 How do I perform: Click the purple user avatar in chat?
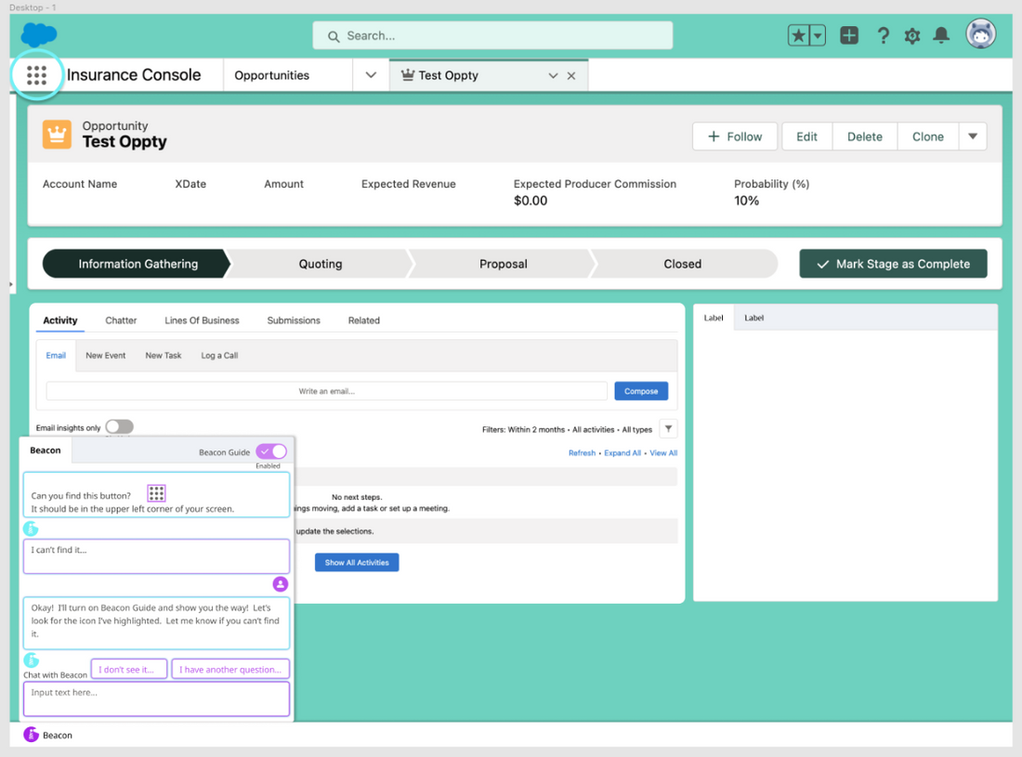pyautogui.click(x=281, y=583)
